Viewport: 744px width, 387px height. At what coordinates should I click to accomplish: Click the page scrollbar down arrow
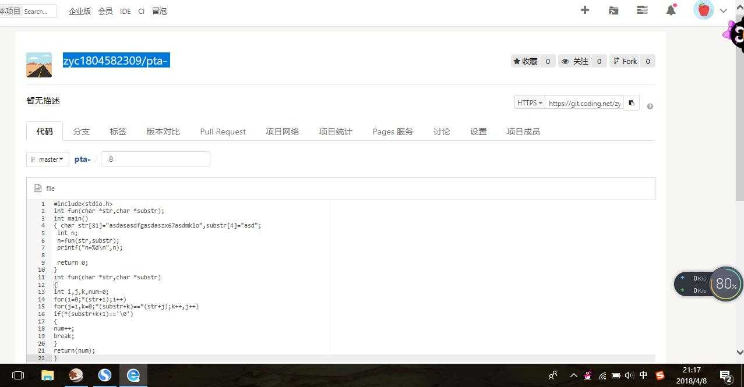(x=740, y=352)
